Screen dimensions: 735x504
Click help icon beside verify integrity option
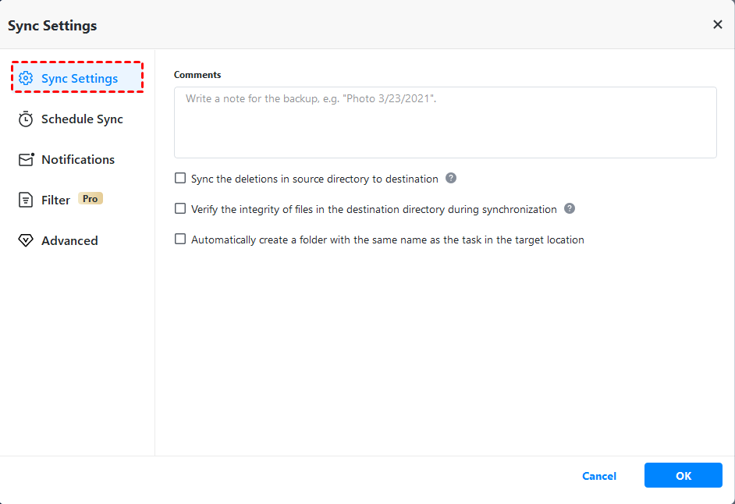tap(570, 209)
